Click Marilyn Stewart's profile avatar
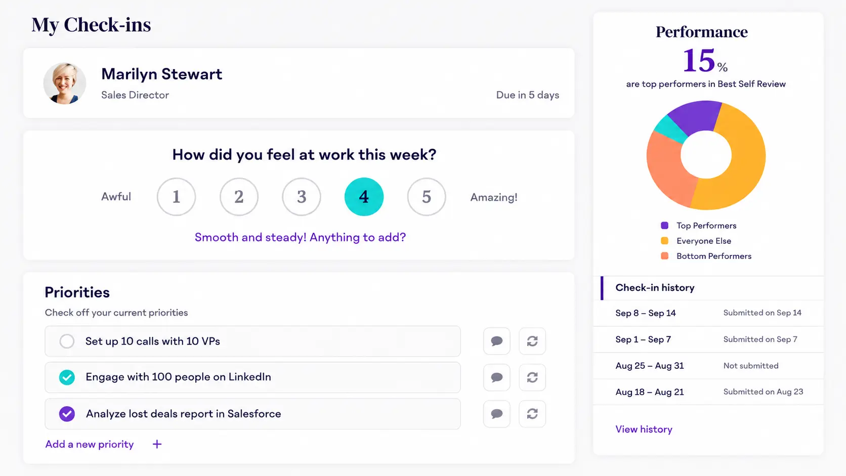Viewport: 846px width, 476px height. pyautogui.click(x=65, y=83)
